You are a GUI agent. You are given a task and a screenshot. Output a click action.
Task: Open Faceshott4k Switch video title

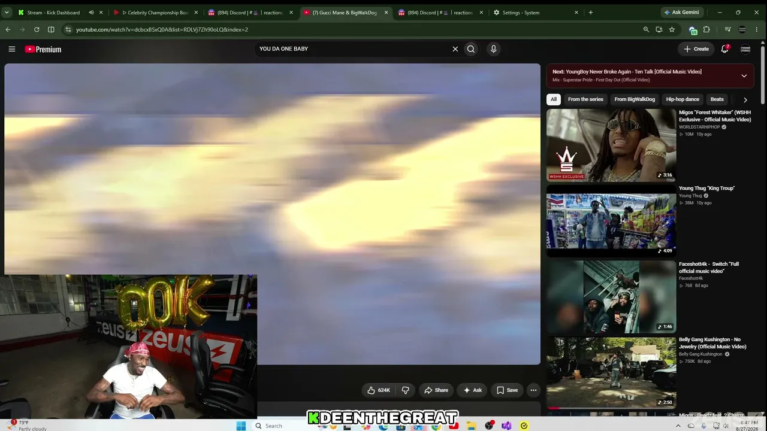[x=709, y=268]
